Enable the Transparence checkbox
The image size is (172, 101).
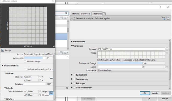point(74,79)
